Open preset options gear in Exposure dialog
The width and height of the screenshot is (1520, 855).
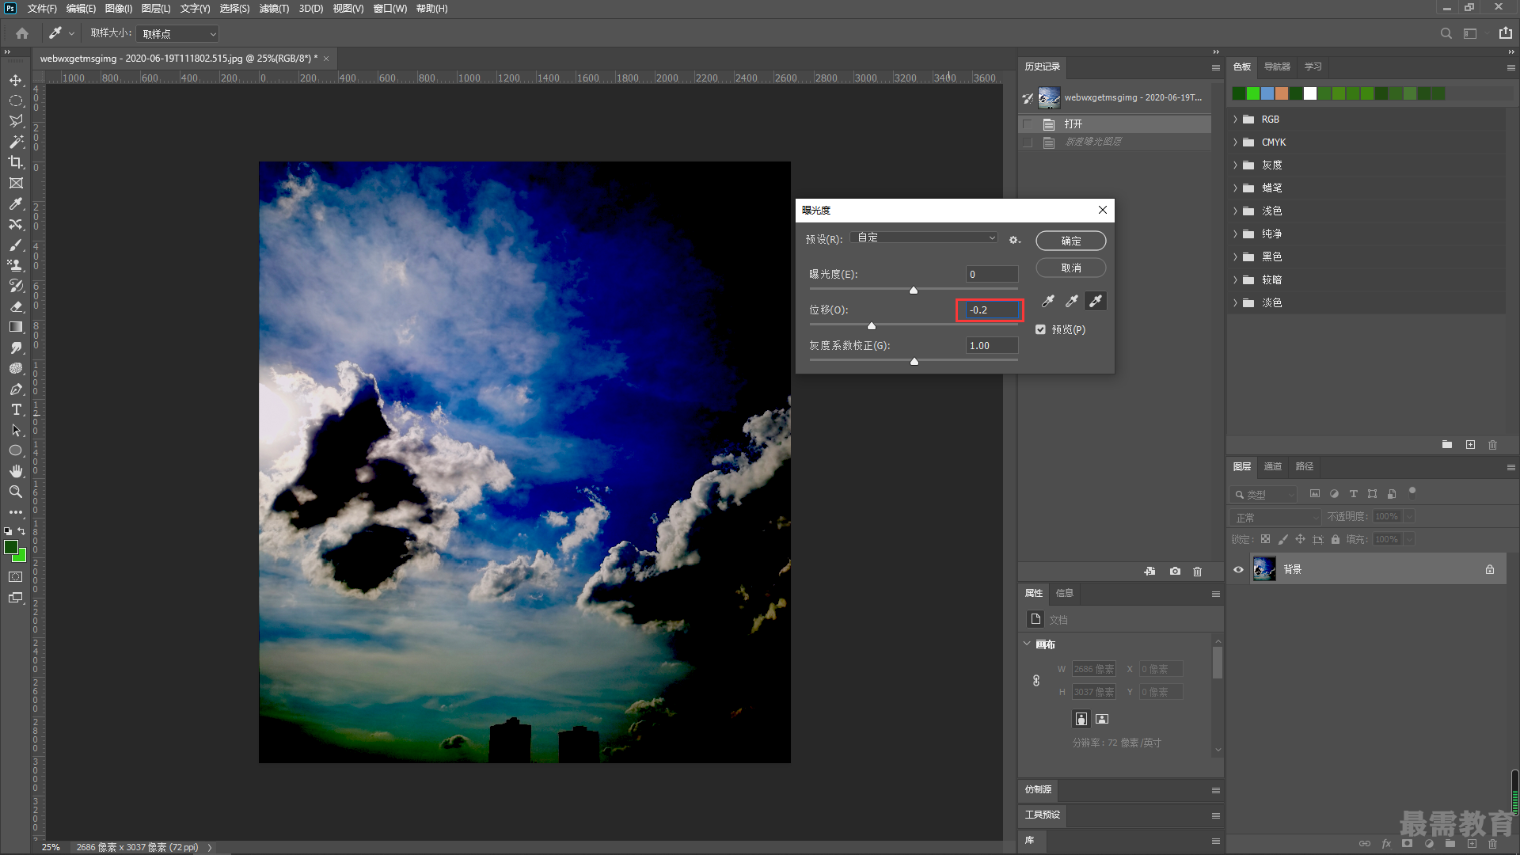1014,239
